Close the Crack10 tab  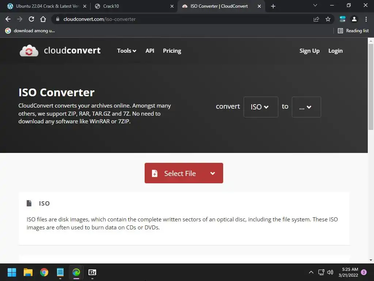[172, 6]
